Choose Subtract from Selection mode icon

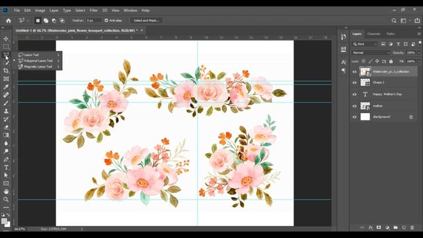tap(54, 20)
